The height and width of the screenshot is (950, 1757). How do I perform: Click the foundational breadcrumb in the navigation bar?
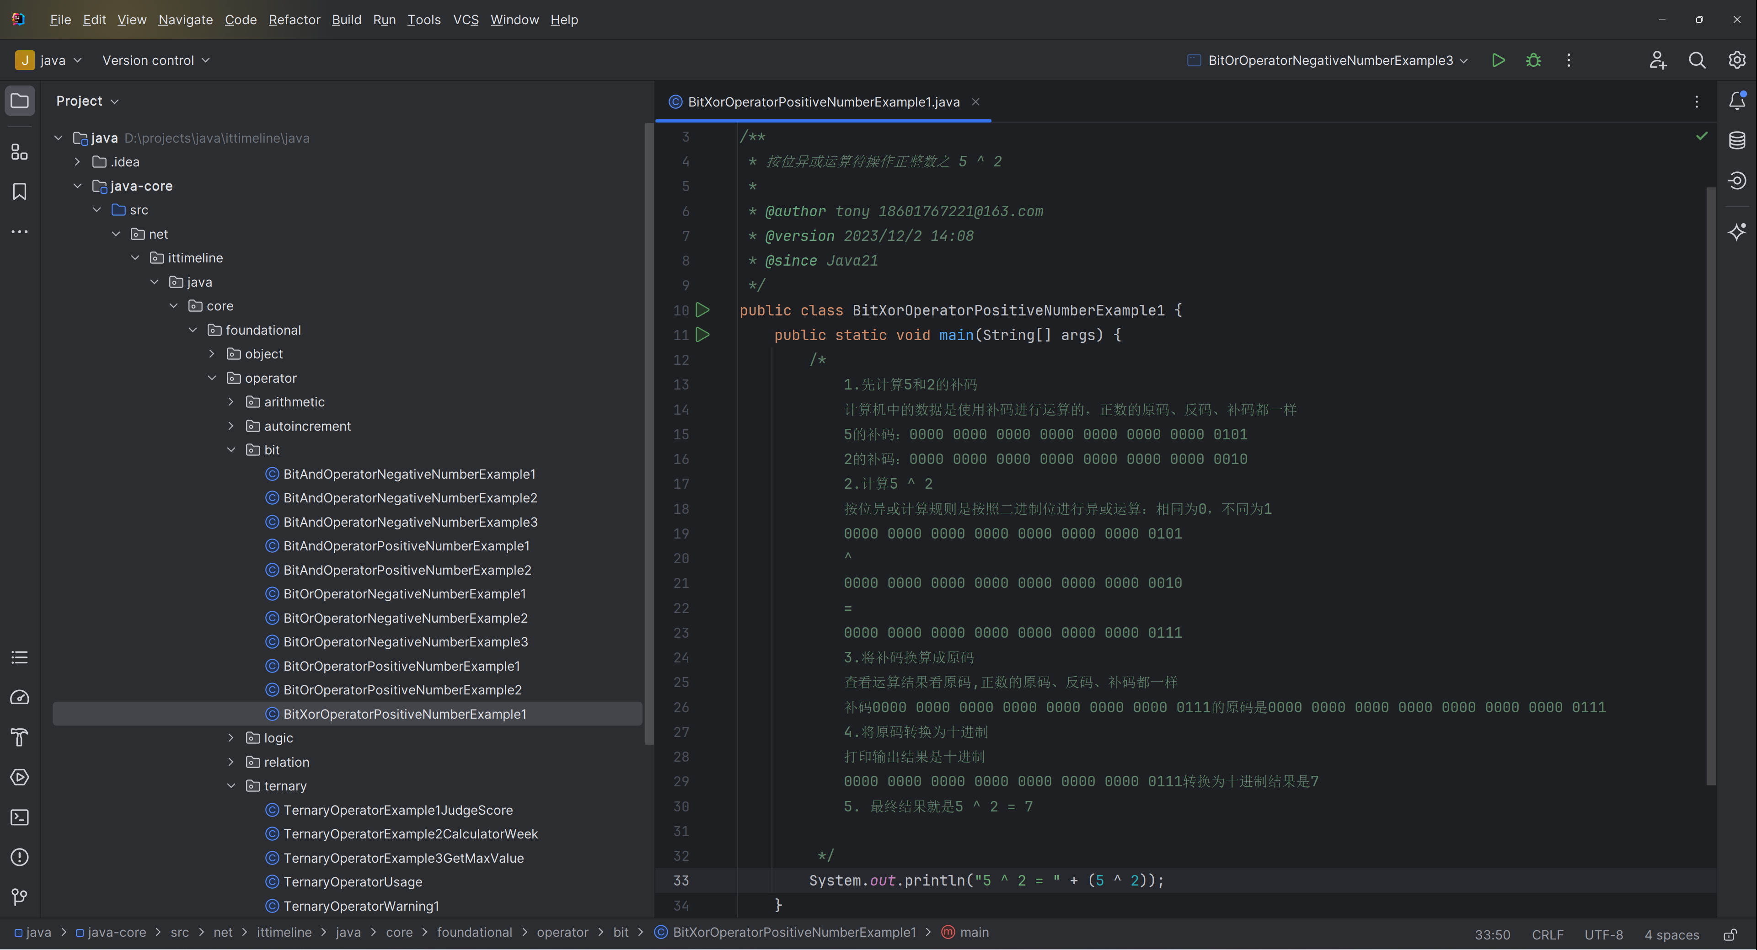click(474, 932)
